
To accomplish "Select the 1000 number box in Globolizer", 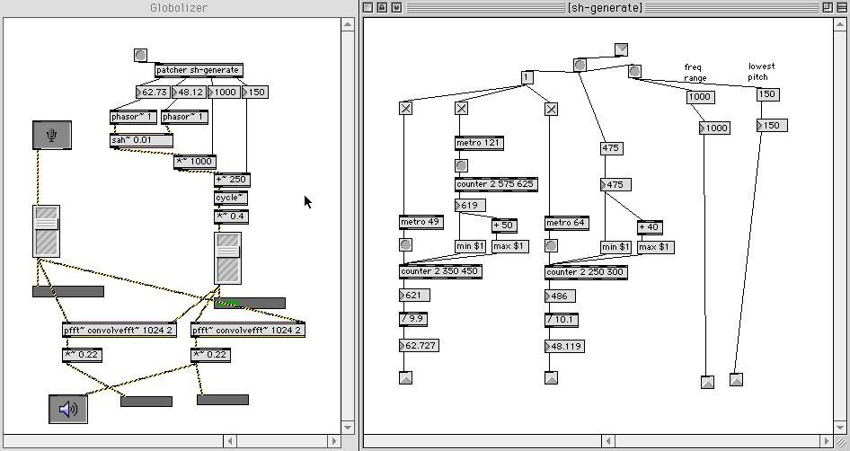I will click(224, 93).
